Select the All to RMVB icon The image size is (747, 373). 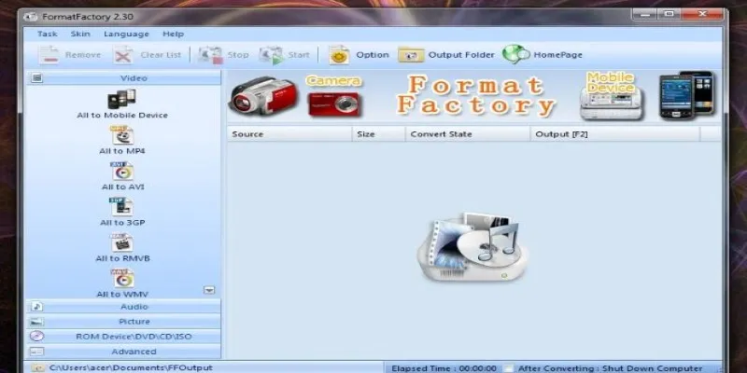(122, 242)
